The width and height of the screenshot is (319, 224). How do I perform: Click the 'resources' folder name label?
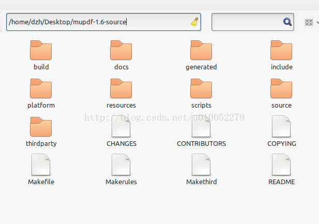[121, 106]
